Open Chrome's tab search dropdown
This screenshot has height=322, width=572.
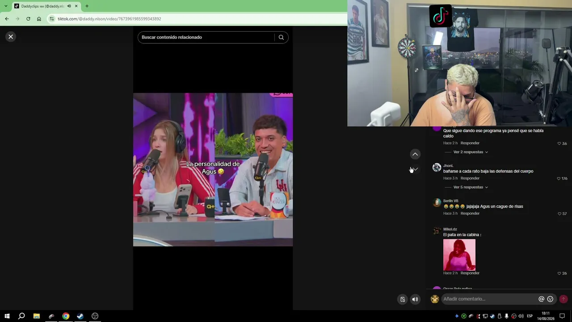coord(5,6)
